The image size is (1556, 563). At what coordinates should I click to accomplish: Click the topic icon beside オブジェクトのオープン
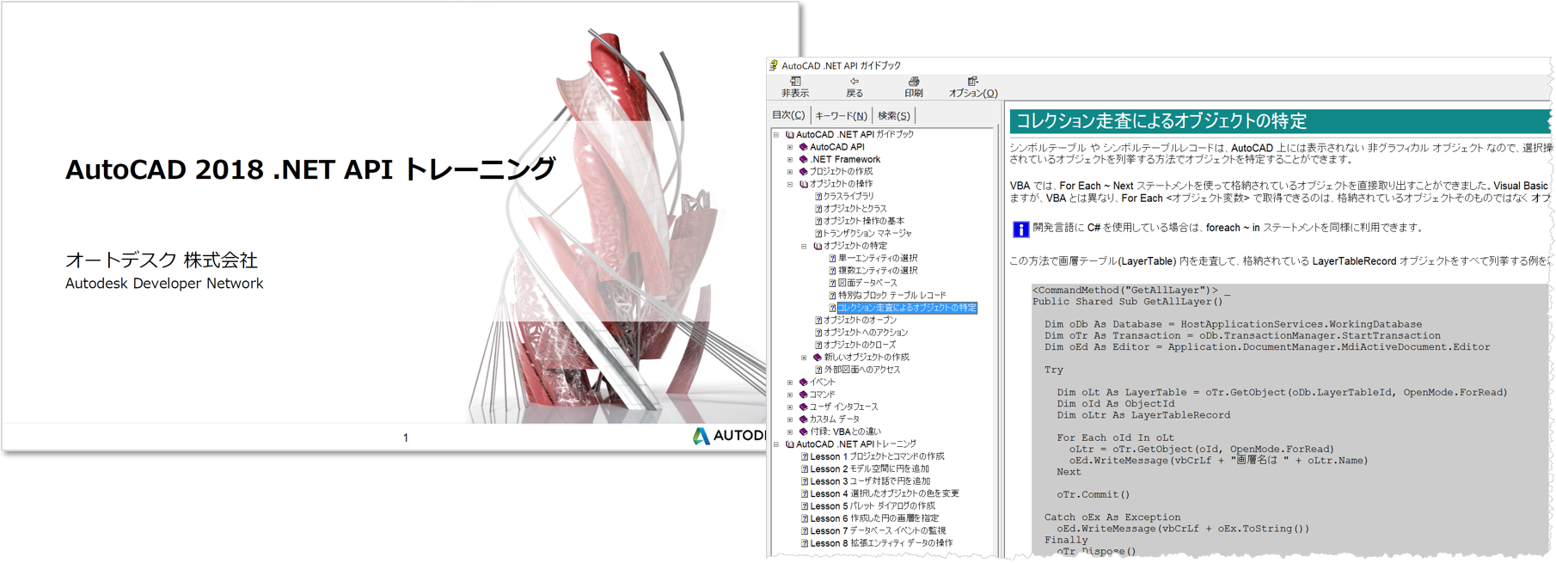(x=818, y=320)
